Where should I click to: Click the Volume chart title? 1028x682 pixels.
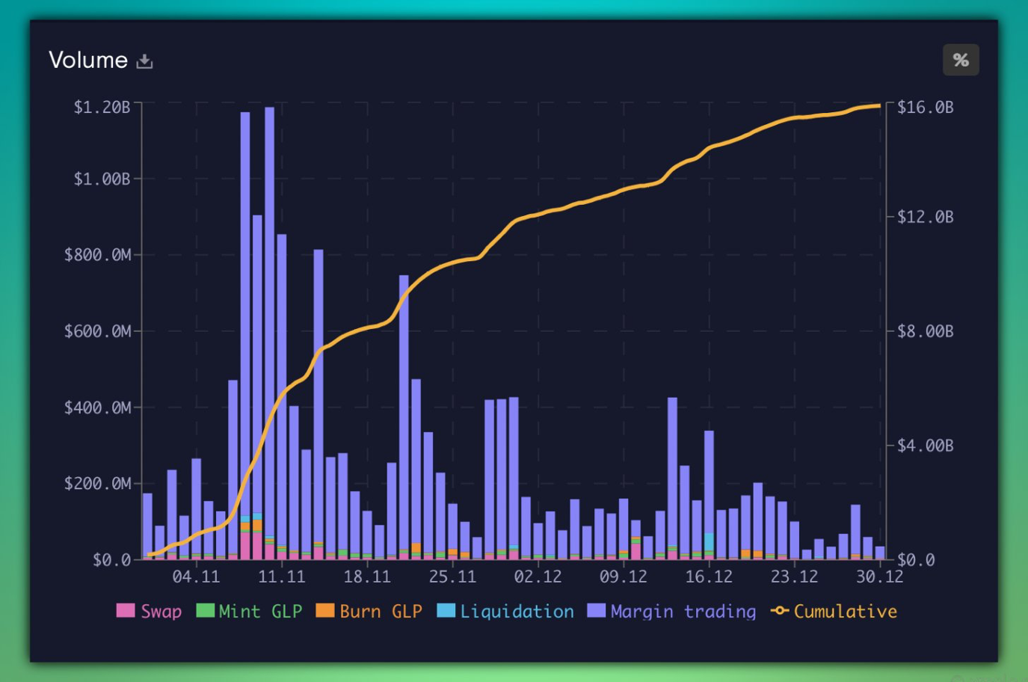tap(88, 60)
